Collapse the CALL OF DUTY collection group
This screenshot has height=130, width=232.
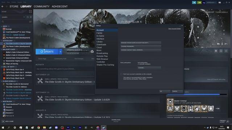point(2,67)
